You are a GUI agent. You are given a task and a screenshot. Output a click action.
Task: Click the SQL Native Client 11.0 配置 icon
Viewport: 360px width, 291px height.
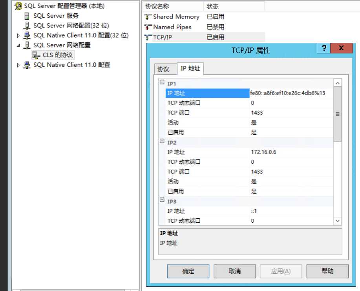tap(27, 65)
